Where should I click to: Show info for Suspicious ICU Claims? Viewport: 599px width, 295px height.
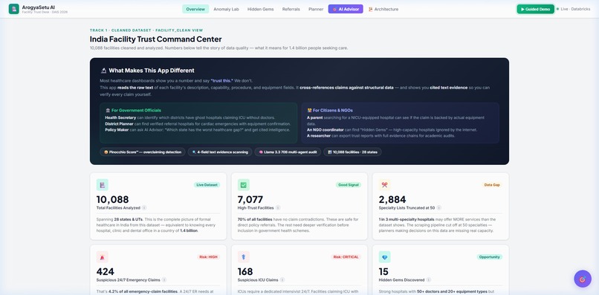pos(282,280)
